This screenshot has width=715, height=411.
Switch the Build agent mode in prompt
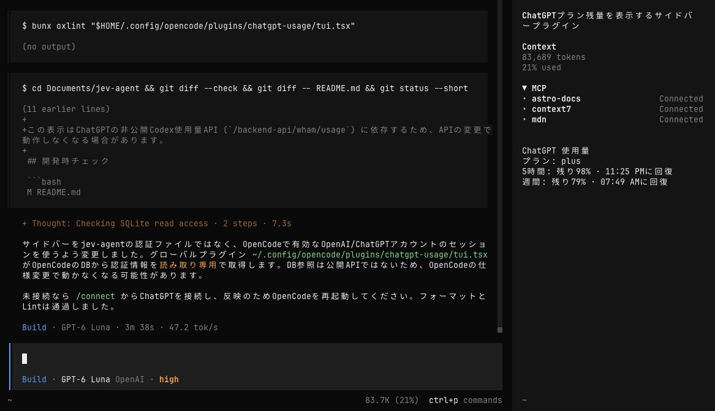pos(34,380)
